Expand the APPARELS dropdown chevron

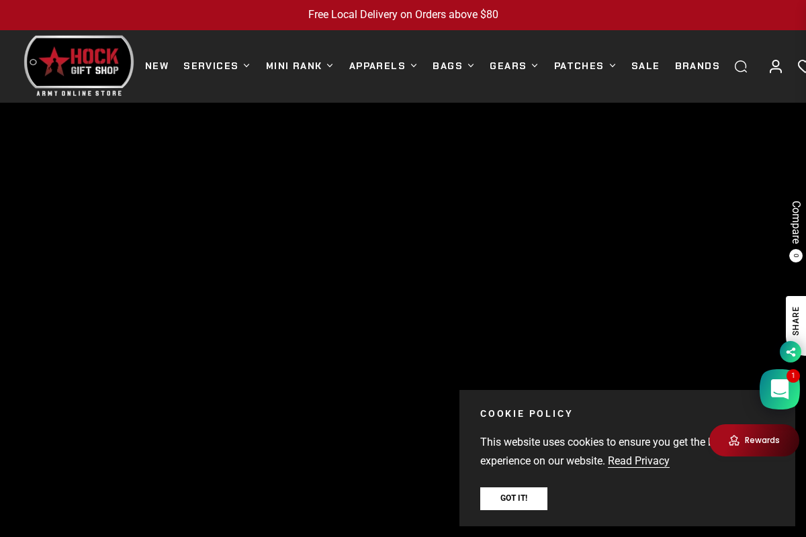(414, 66)
